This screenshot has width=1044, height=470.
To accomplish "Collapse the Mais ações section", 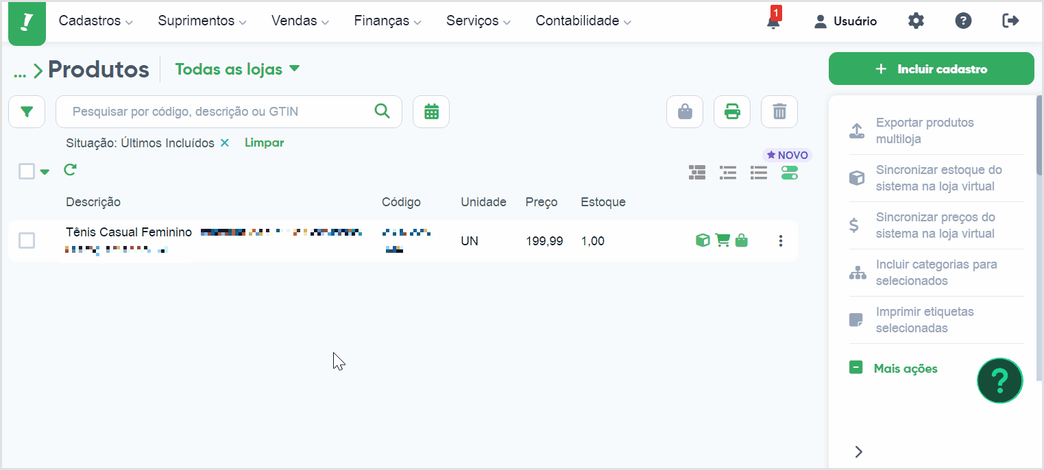I will click(894, 369).
